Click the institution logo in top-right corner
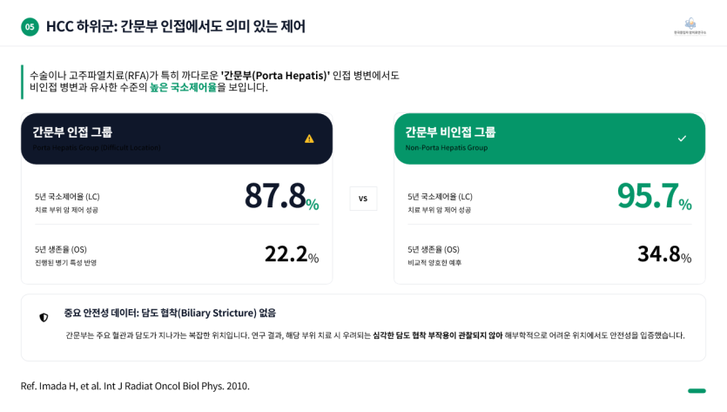Image resolution: width=727 pixels, height=412 pixels. pyautogui.click(x=690, y=25)
